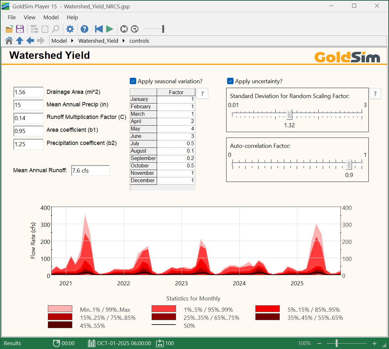The width and height of the screenshot is (389, 349).
Task: Open the View menu
Action: coord(30,17)
